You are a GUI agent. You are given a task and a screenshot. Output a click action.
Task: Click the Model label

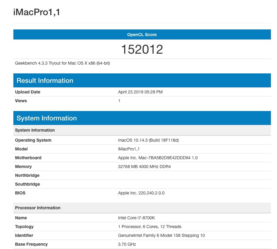[x=21, y=149]
